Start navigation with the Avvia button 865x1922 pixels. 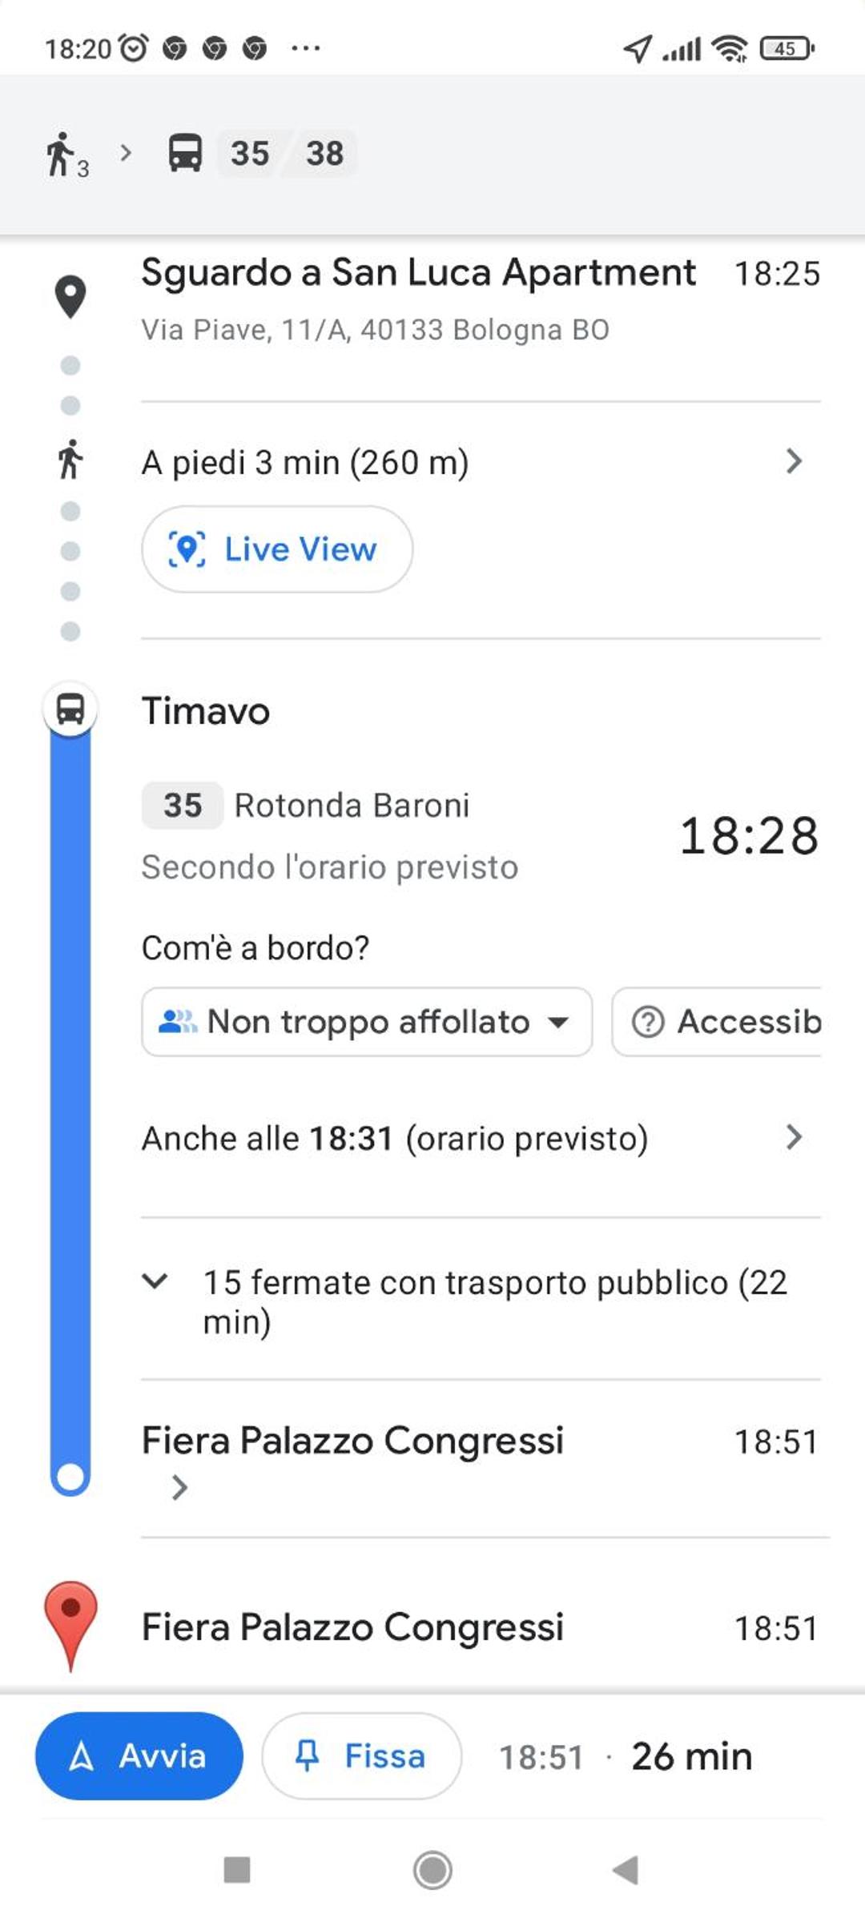(139, 1756)
